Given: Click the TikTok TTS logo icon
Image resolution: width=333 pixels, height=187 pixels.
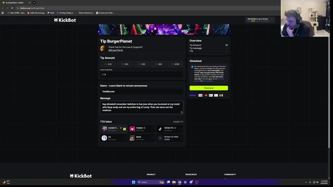Looking at the screenshot, I should 160,129.
